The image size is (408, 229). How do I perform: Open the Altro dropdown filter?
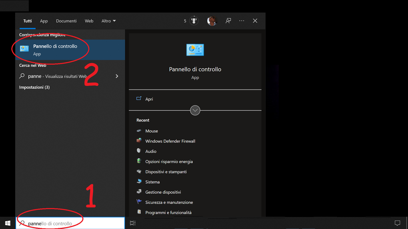[108, 21]
